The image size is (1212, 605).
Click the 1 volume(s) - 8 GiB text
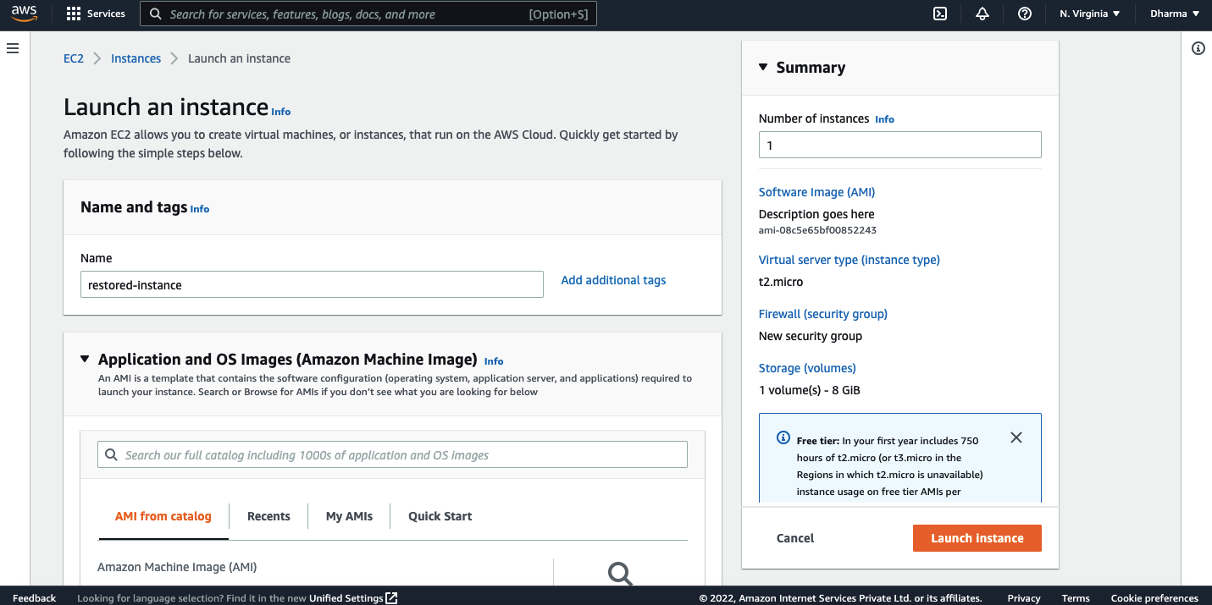tap(810, 390)
